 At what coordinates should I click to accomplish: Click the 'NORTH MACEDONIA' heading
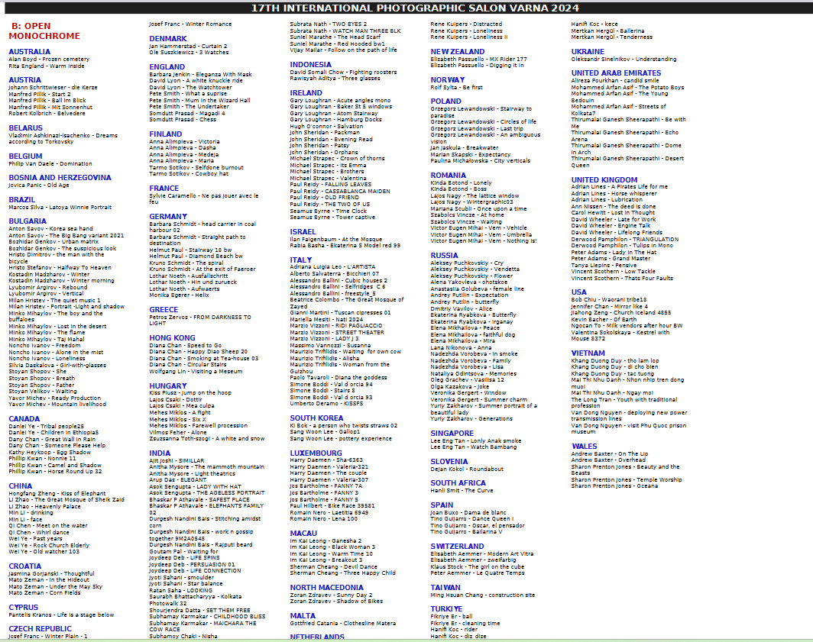327,588
